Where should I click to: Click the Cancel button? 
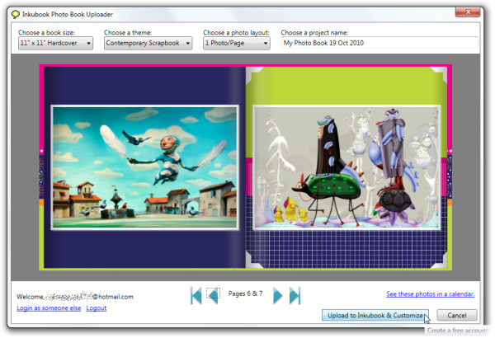(x=457, y=315)
